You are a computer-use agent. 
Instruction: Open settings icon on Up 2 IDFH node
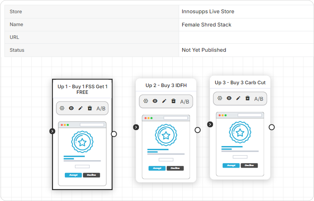pos(146,101)
